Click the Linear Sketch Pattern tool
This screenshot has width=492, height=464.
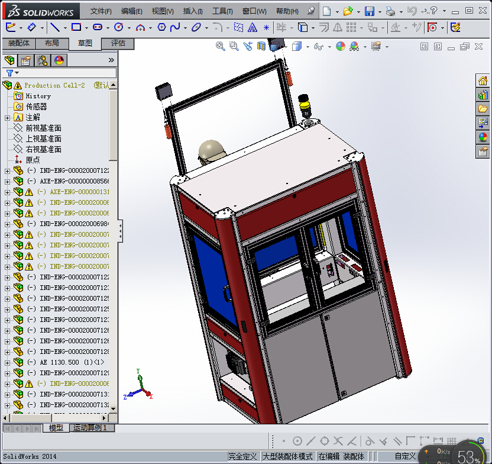351,27
